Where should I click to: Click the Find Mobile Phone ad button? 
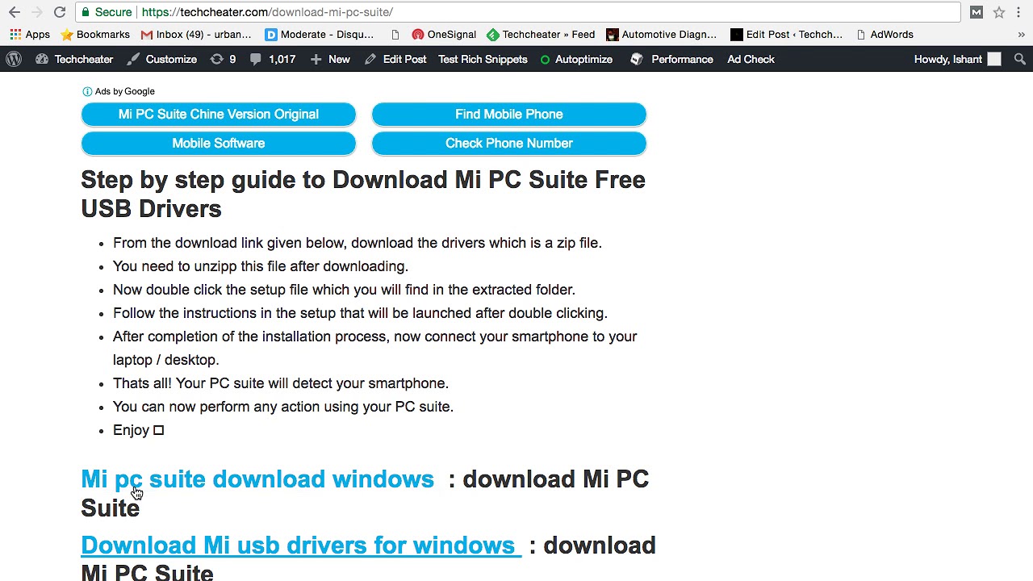click(x=509, y=114)
